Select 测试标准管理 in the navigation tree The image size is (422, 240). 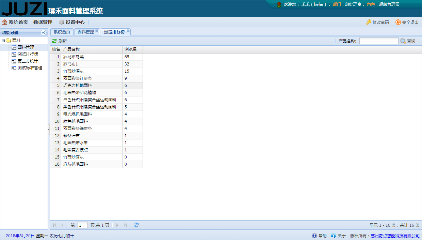tap(30, 68)
